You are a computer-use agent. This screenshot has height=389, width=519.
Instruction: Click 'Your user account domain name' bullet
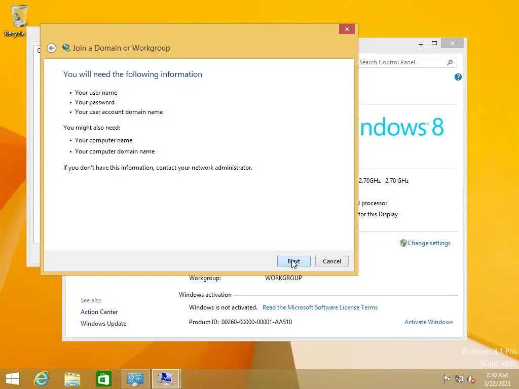119,112
